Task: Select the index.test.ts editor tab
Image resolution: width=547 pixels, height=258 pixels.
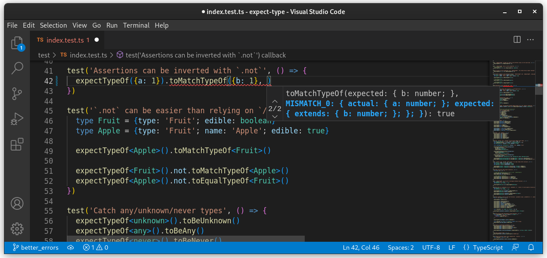Action: pos(68,40)
